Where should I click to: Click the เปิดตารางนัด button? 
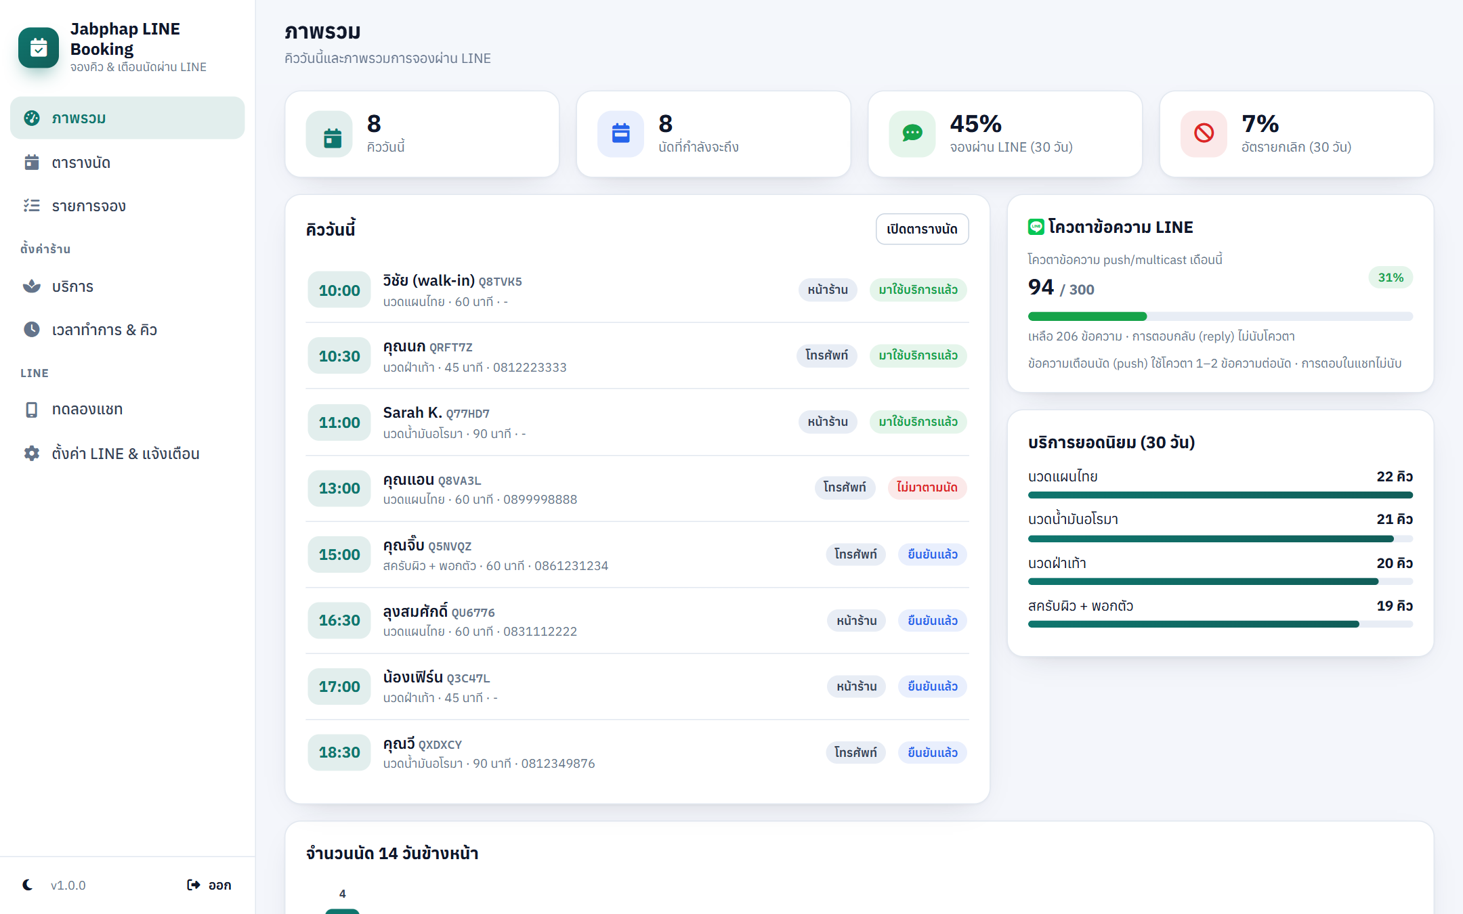coord(922,229)
